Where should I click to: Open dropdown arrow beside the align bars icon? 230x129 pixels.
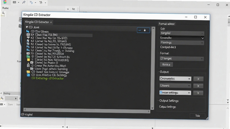coord(45,3)
